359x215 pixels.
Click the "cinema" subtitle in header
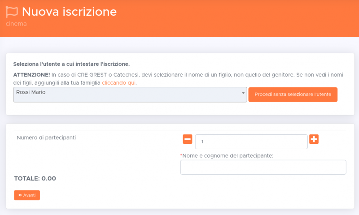click(16, 24)
